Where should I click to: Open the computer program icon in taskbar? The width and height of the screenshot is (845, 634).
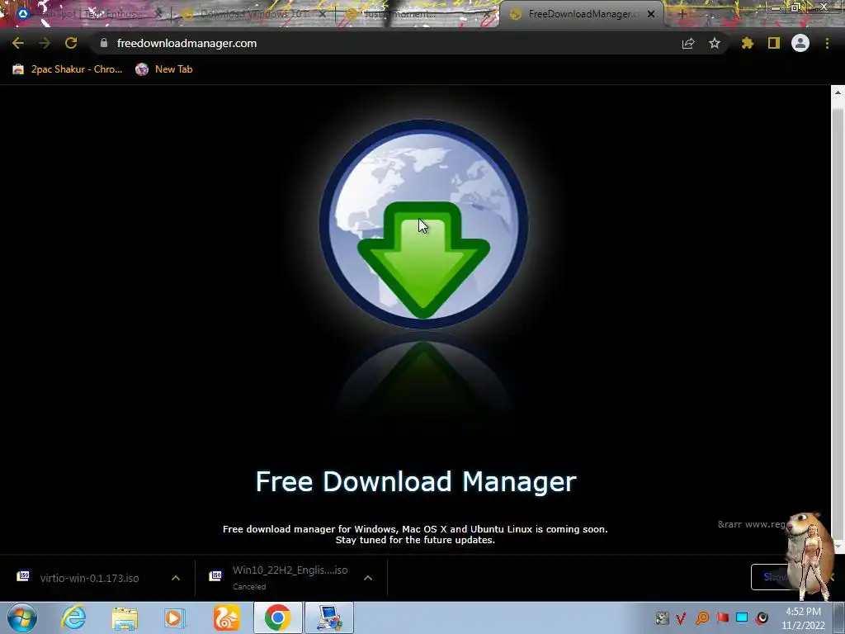tap(329, 617)
